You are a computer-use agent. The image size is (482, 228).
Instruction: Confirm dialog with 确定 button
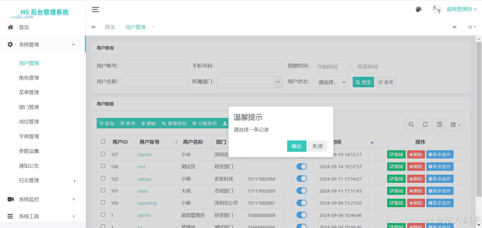297,146
